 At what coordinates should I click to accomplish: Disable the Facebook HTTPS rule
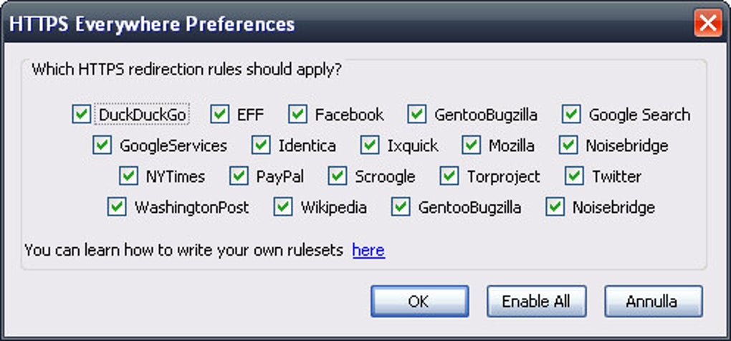298,115
